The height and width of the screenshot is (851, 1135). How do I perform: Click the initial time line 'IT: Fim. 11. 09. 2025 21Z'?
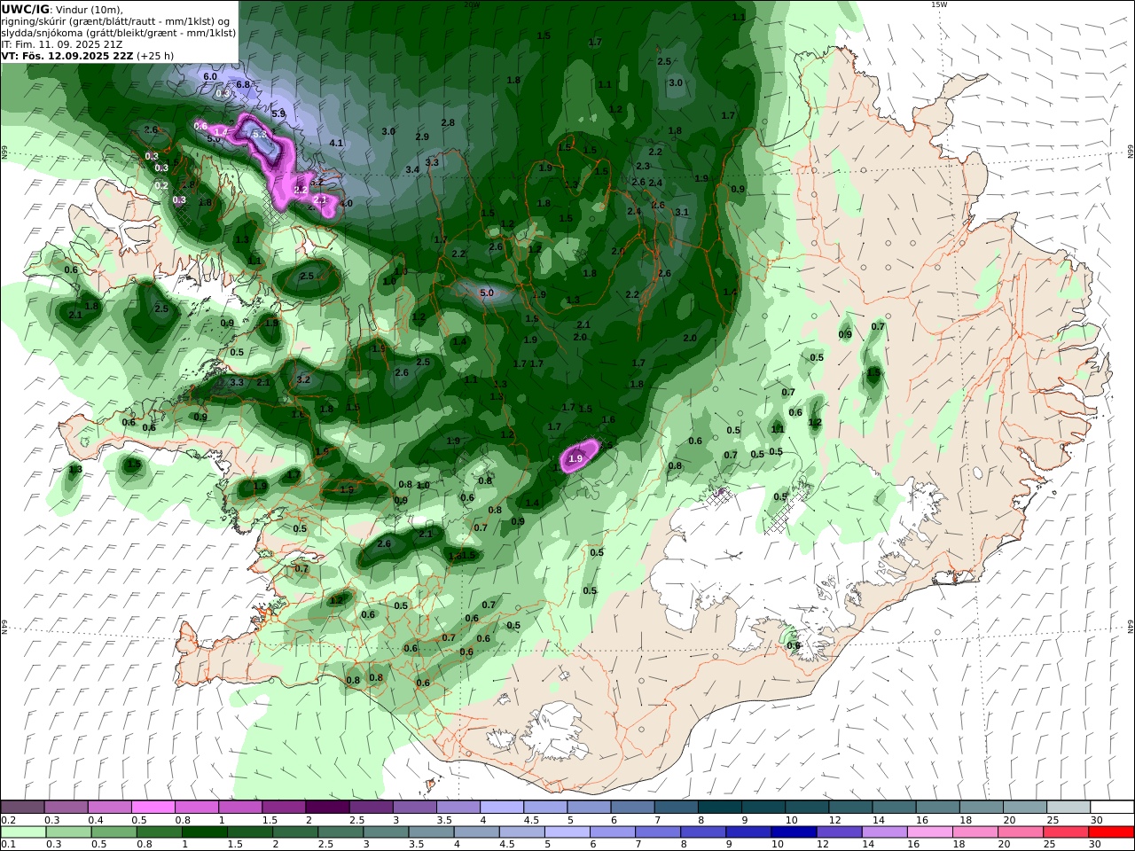(62, 43)
